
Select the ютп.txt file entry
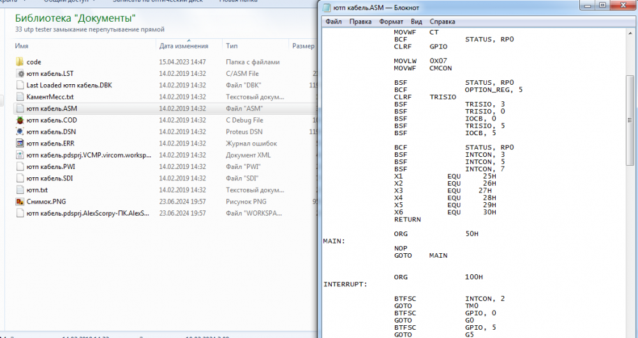(x=37, y=190)
